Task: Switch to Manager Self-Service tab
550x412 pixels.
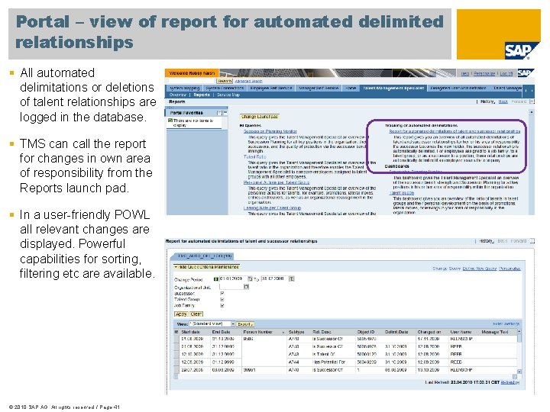Action: tap(319, 88)
